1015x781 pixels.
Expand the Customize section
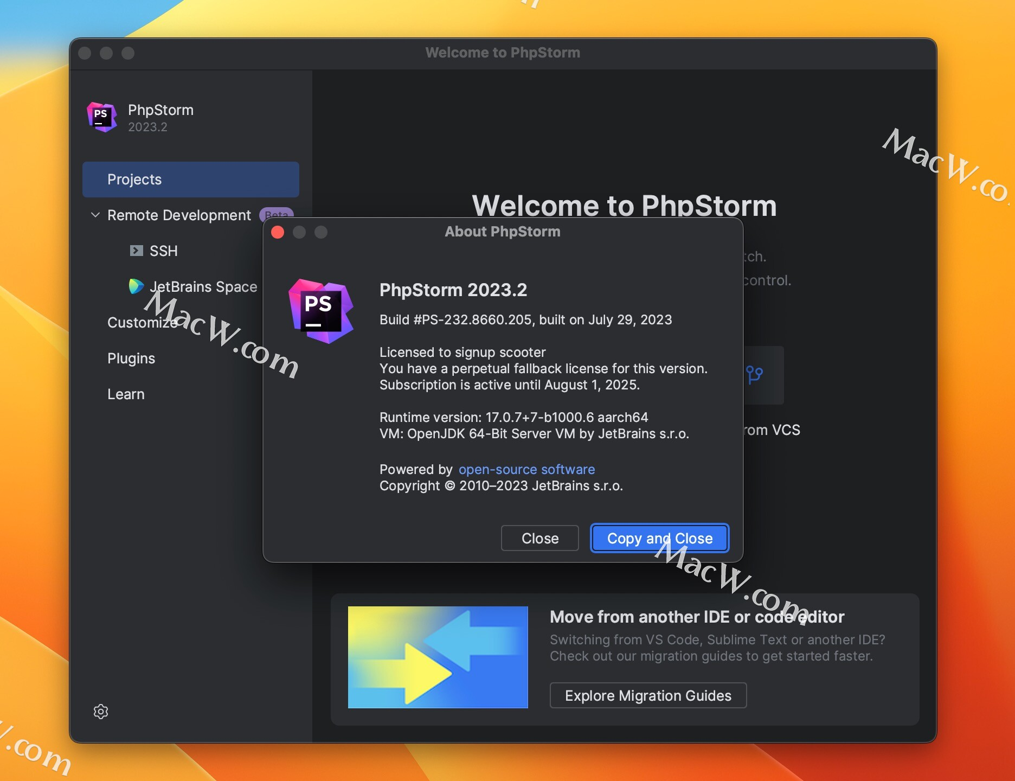click(x=142, y=322)
